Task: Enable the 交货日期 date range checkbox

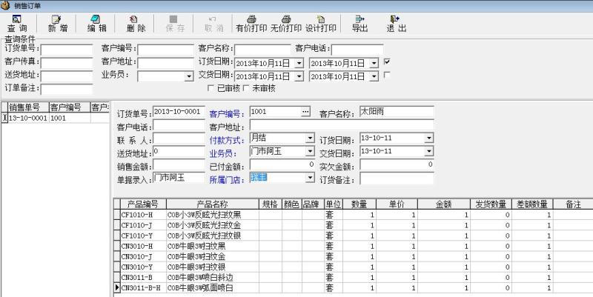Action: point(387,76)
